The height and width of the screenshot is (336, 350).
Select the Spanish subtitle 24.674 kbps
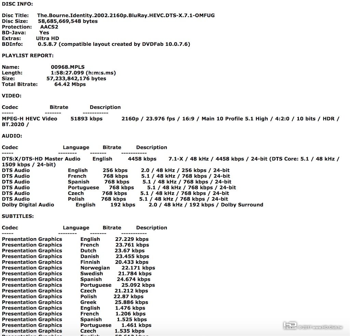click(x=134, y=280)
